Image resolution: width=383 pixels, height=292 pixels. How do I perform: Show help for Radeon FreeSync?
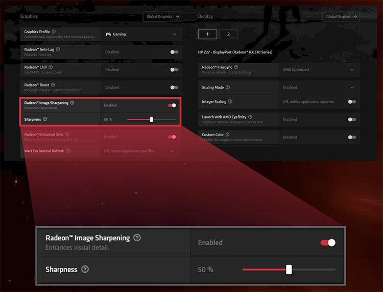click(236, 67)
